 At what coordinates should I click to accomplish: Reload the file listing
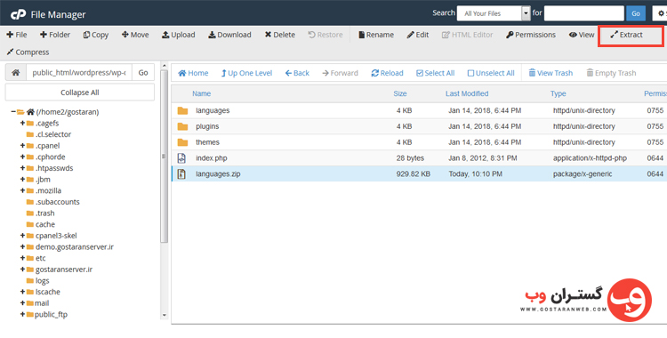coord(387,73)
